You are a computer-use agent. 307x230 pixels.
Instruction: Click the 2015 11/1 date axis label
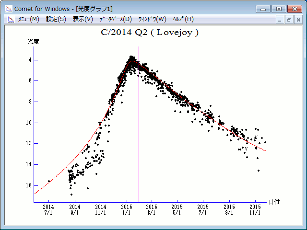coord(255,210)
